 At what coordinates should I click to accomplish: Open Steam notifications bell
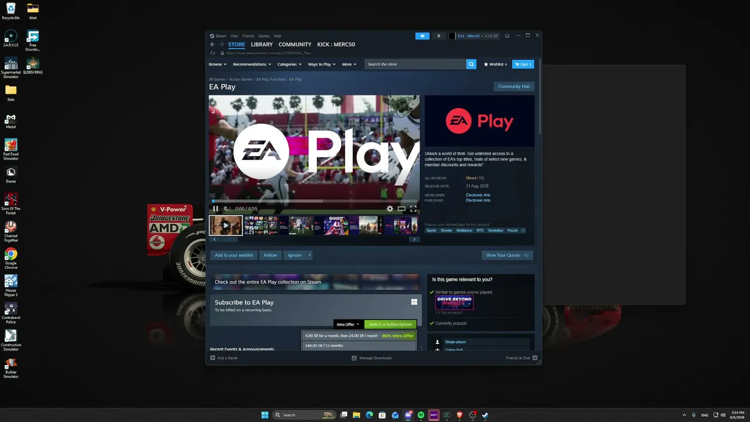coord(439,36)
